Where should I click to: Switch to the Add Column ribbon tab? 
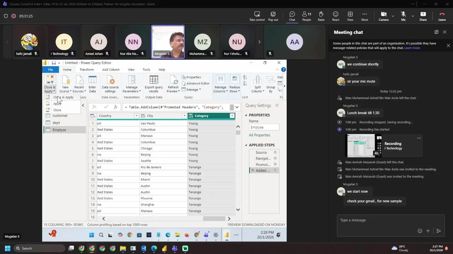pyautogui.click(x=111, y=69)
